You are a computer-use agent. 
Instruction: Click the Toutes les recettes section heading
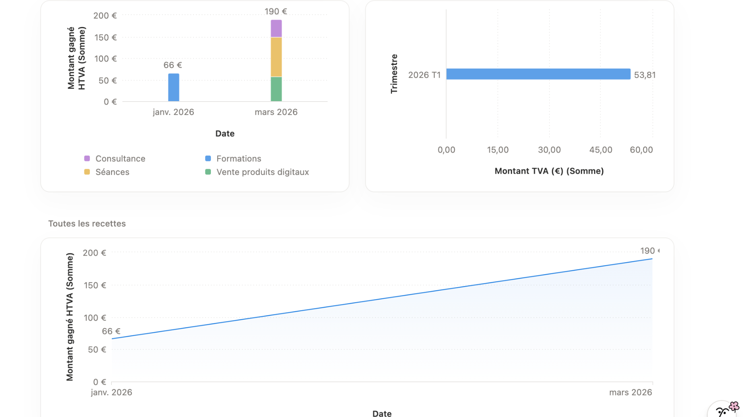[x=87, y=224]
